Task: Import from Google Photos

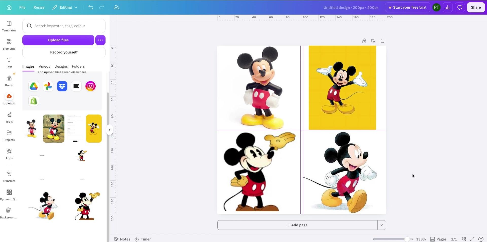Action: click(48, 86)
